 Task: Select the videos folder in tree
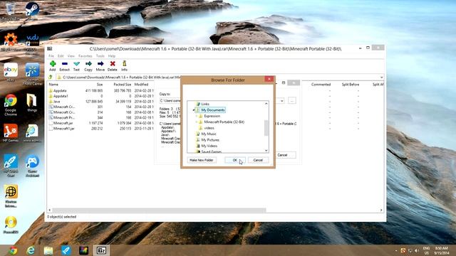209,128
